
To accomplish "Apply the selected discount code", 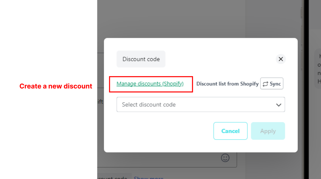I will pos(268,131).
